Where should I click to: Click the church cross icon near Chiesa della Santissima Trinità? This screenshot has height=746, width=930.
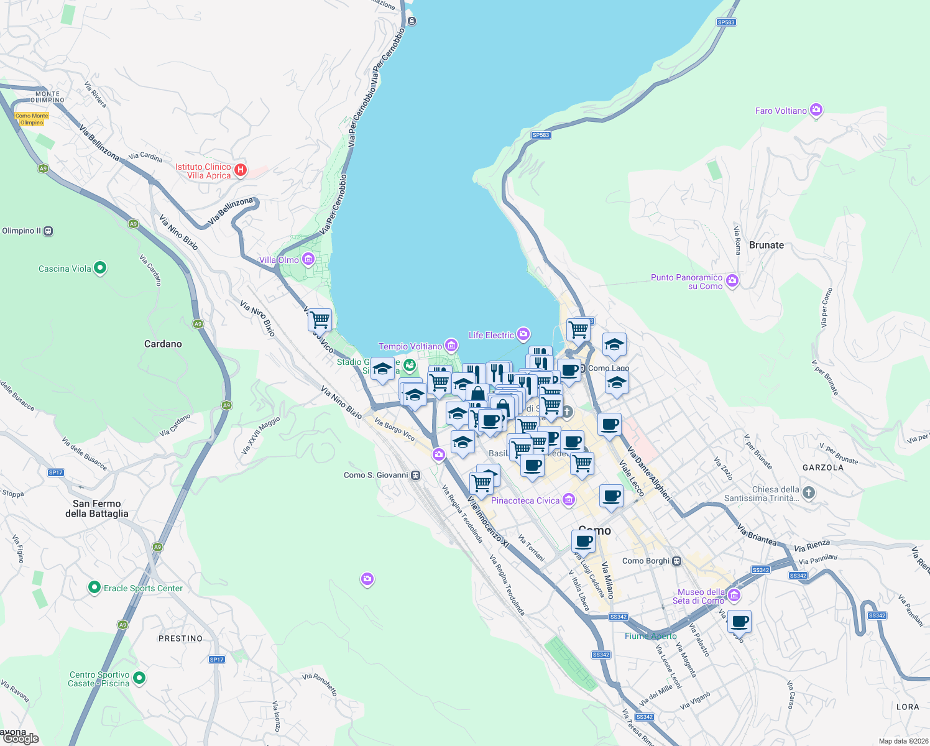click(x=808, y=493)
